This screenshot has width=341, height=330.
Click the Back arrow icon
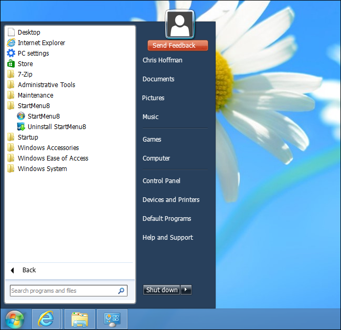click(x=13, y=270)
